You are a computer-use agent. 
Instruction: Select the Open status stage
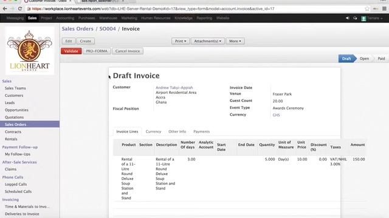pos(364,59)
